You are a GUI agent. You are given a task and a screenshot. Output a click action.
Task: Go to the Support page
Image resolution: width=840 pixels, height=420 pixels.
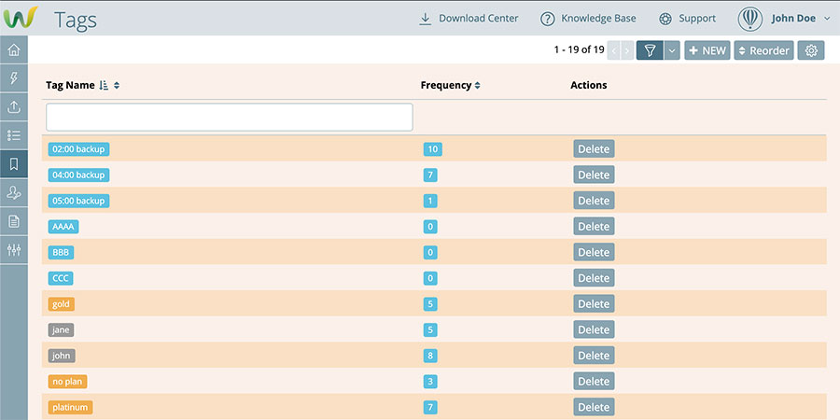(x=688, y=18)
